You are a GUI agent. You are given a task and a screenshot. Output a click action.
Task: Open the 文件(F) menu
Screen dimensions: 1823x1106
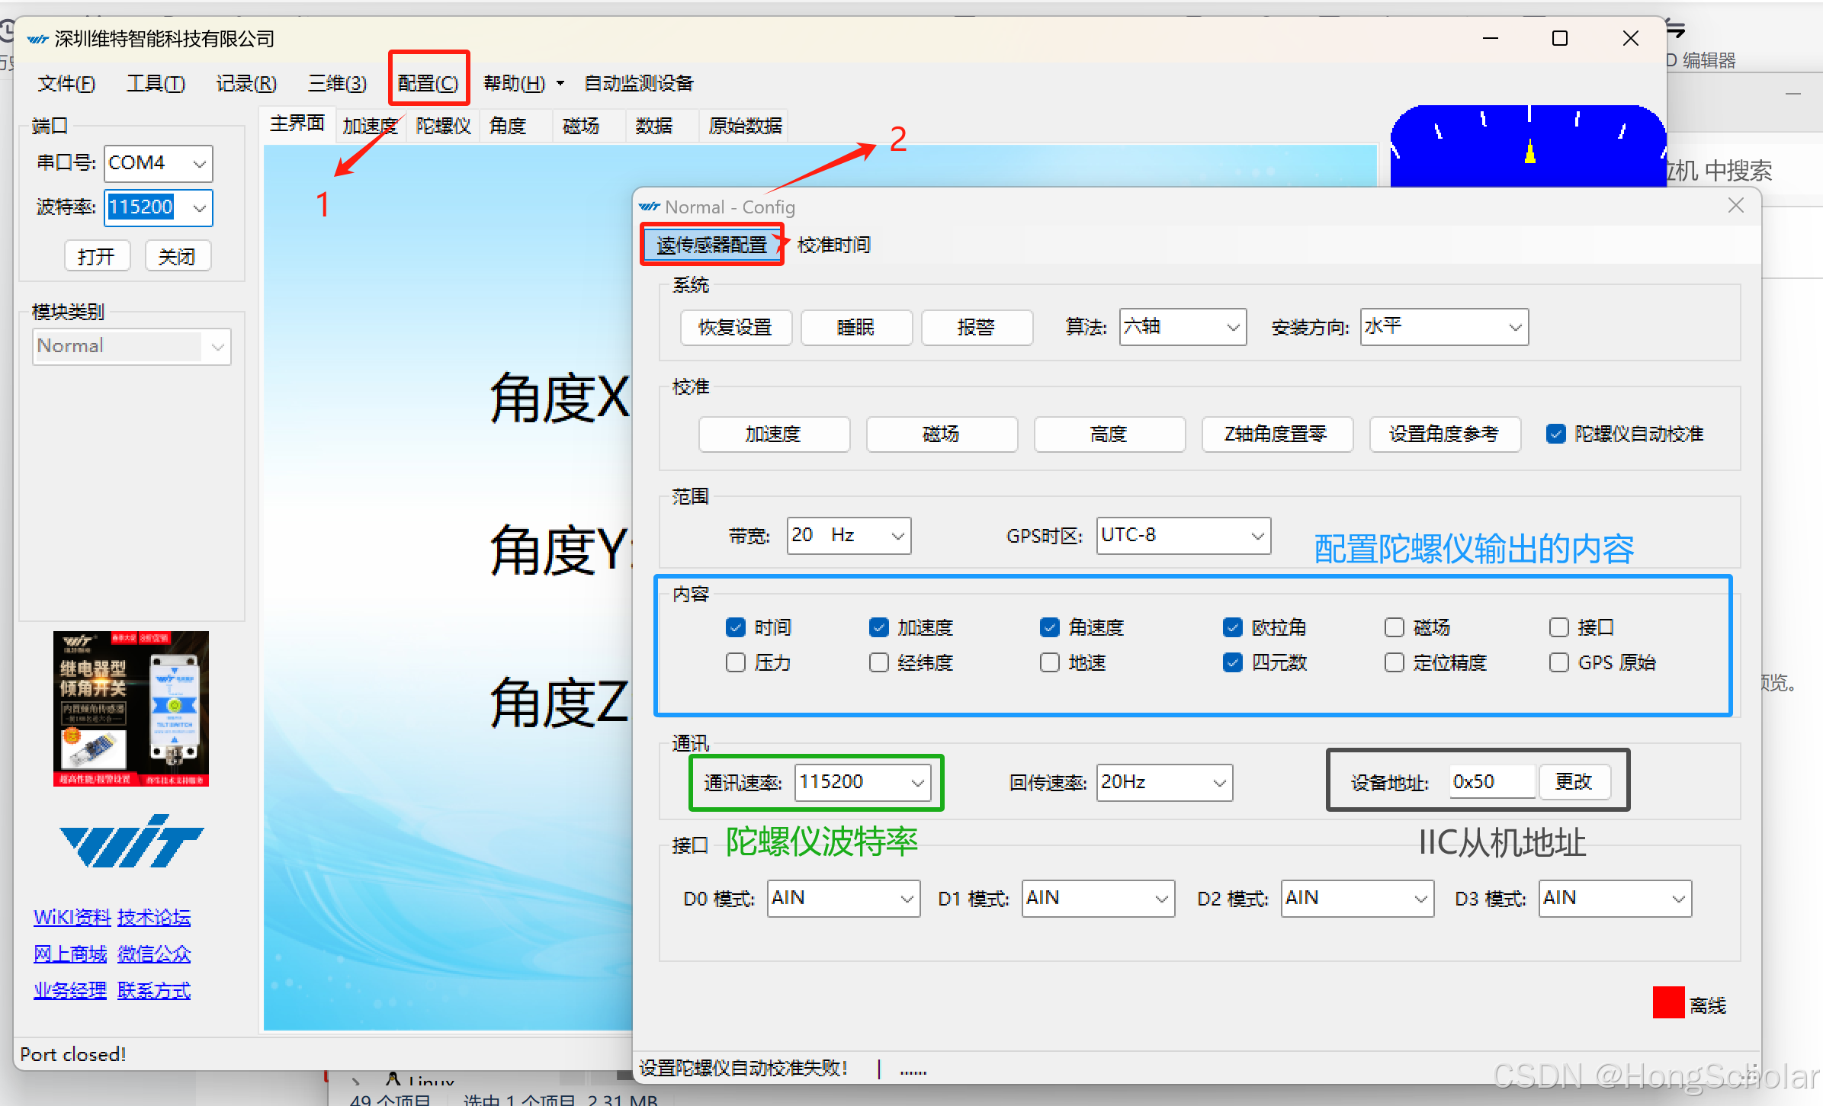tap(66, 82)
